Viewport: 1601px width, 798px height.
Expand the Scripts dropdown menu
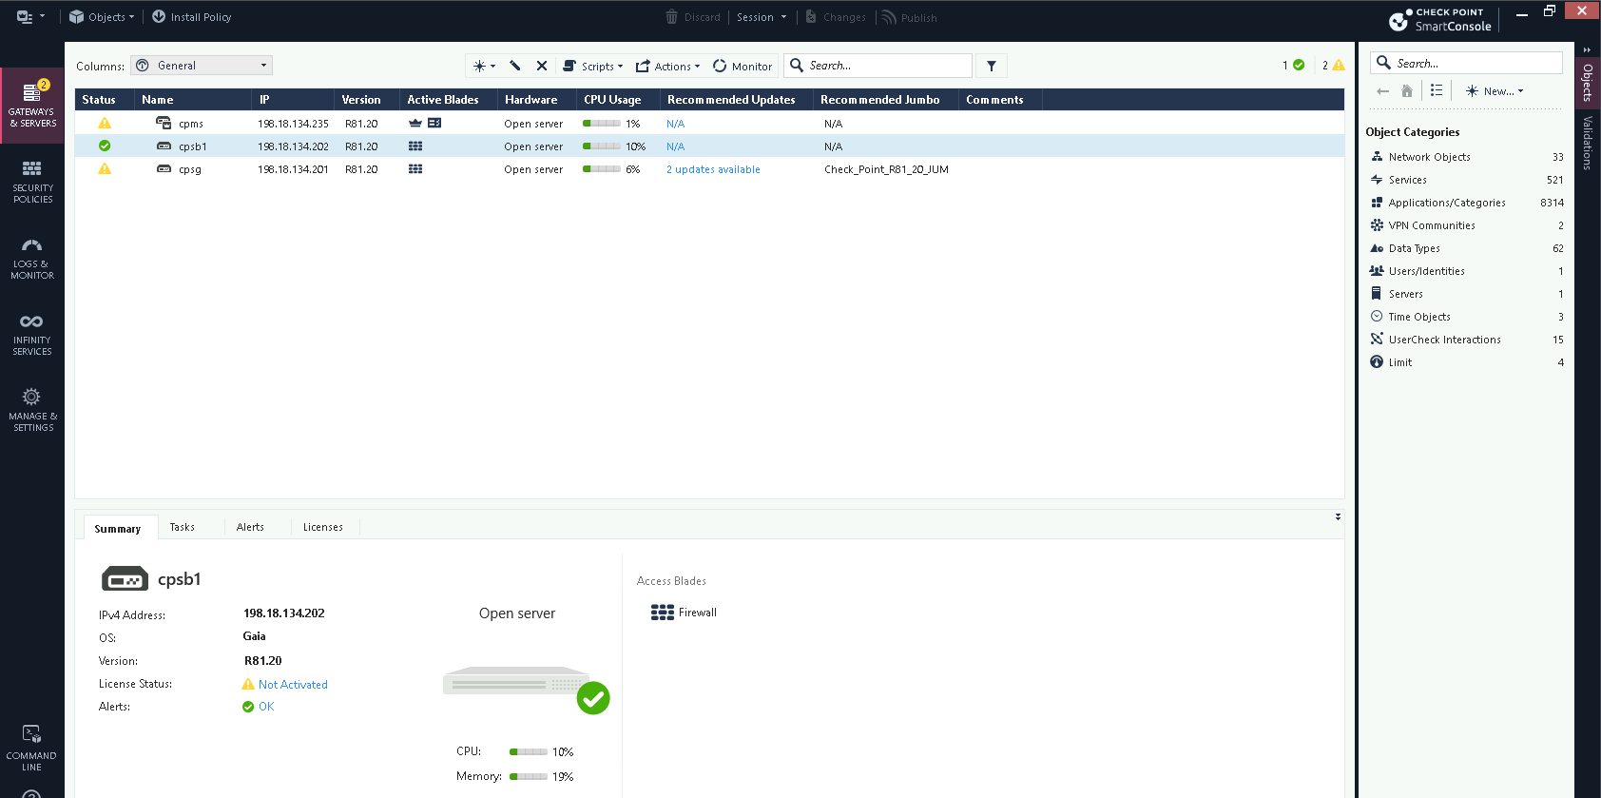click(593, 66)
